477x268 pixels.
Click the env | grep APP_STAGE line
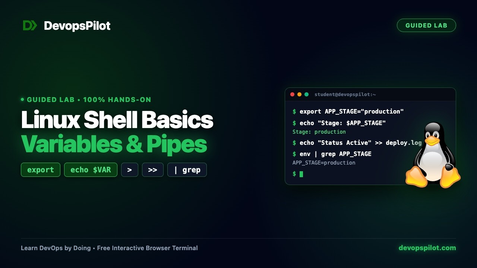(332, 154)
